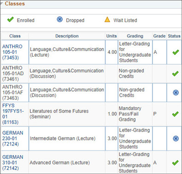Click enrolled checkmark for Advanced German
This screenshot has height=174, width=182.
(x=175, y=163)
